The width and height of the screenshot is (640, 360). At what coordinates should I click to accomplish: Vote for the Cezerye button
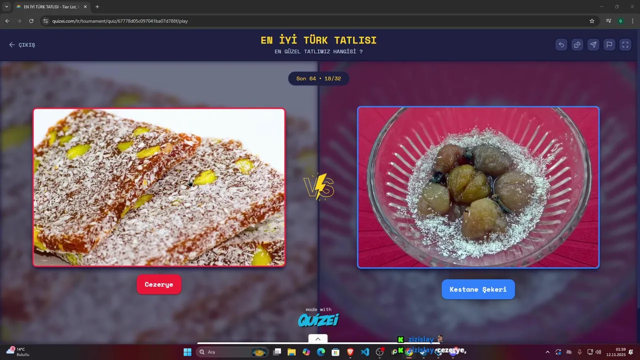(159, 284)
